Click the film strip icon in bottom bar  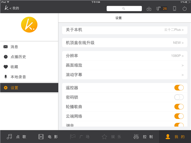click(41, 137)
